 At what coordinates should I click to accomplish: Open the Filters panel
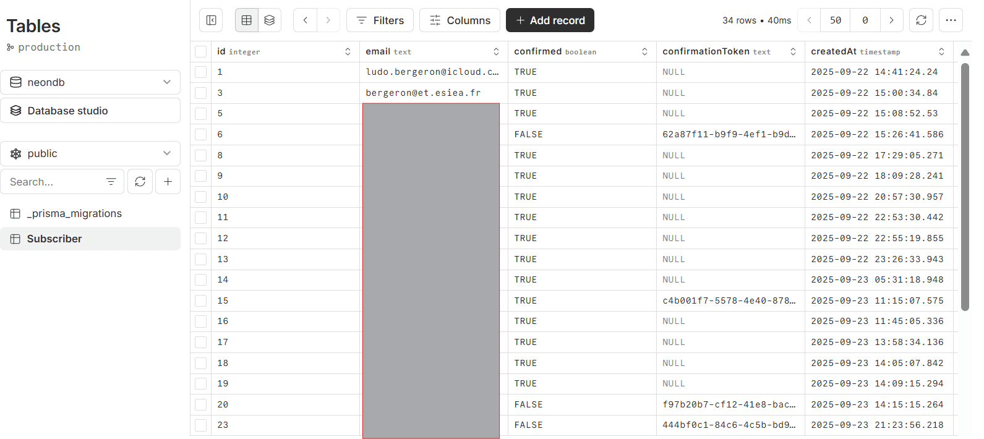pos(380,20)
